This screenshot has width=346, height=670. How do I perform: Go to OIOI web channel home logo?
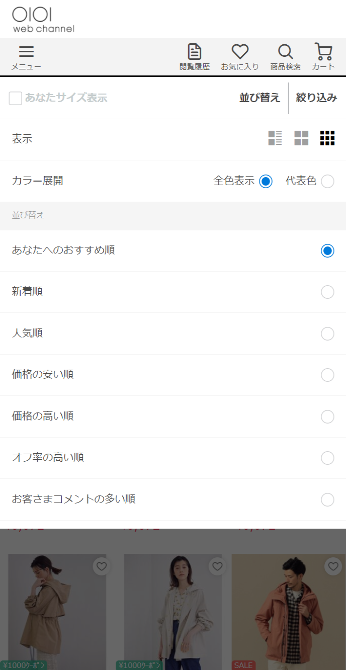43,20
